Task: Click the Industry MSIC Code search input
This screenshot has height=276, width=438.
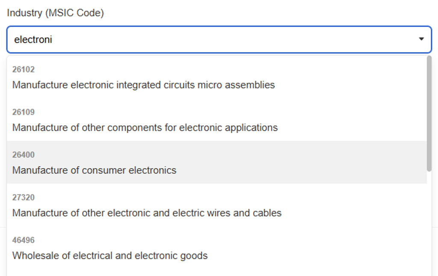Action: tap(214, 40)
